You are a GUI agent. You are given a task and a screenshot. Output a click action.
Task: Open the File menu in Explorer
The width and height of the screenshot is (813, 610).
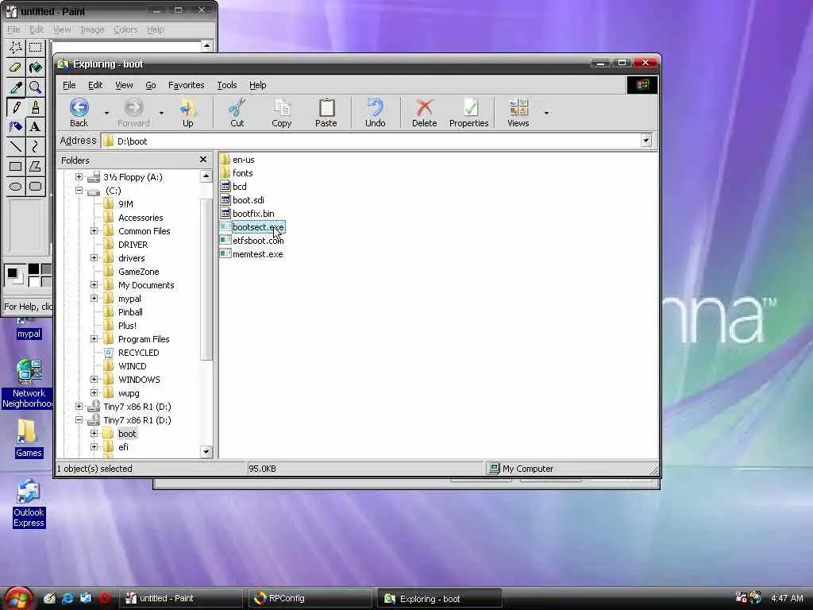69,85
